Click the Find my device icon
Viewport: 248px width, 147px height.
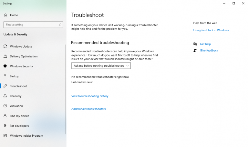click(5, 116)
